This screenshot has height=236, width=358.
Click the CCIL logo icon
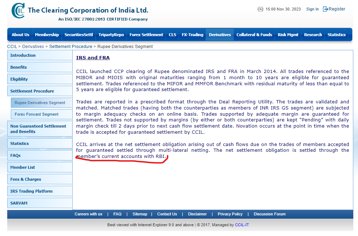coord(18,10)
